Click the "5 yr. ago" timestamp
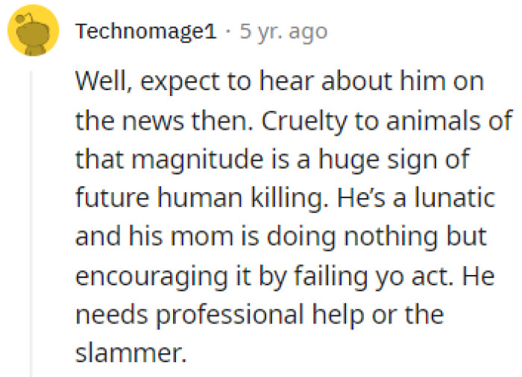 283,32
